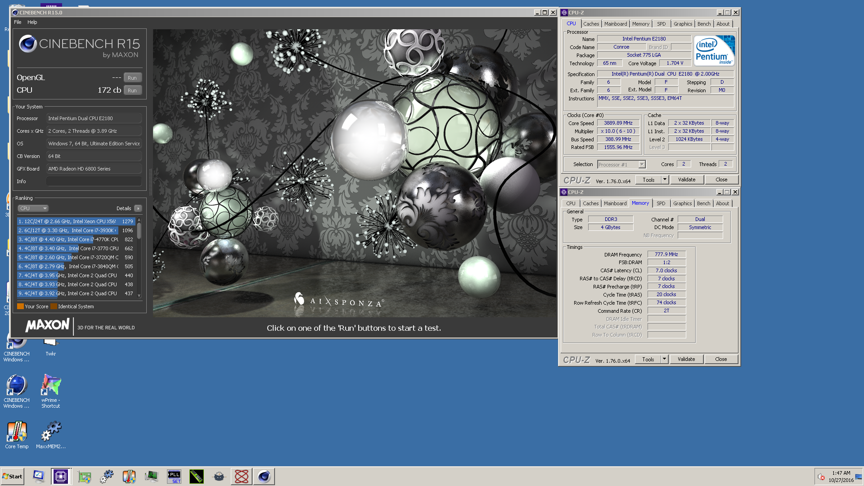Show ranking Details with arrow button
Screen dimensions: 864x486
[x=138, y=208]
